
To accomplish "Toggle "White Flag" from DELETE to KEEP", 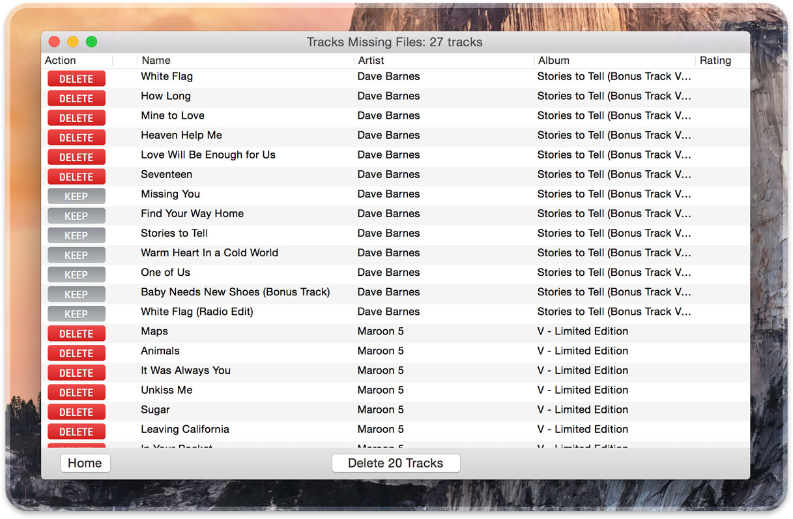I will click(76, 78).
